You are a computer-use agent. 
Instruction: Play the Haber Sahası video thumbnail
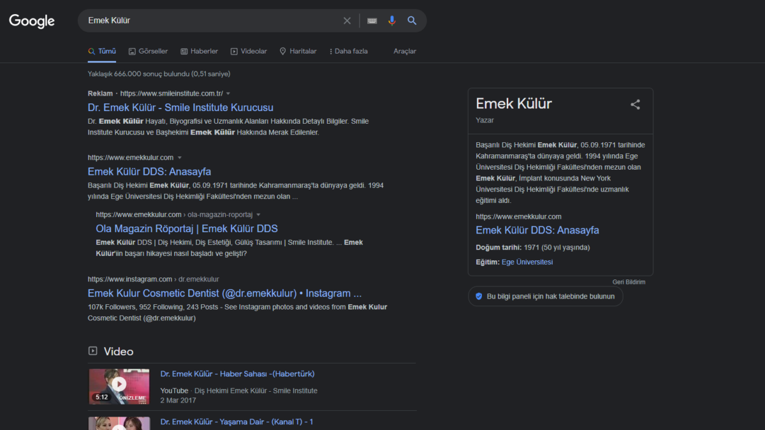coord(119,386)
